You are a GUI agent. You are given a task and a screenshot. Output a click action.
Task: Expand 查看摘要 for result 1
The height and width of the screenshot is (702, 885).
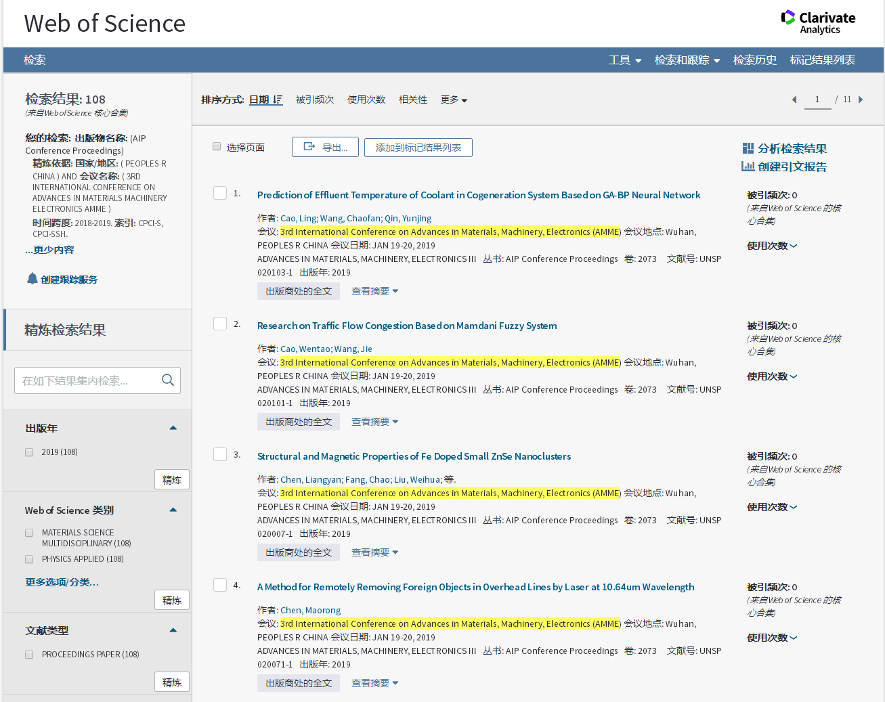[x=374, y=291]
